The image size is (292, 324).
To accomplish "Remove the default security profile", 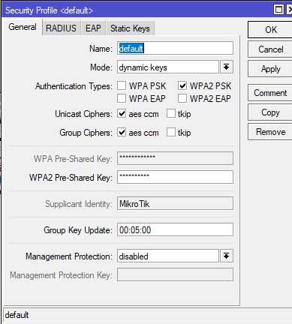I will point(270,132).
